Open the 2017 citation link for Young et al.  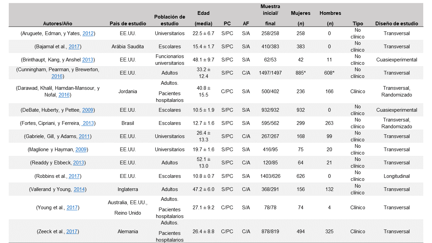72,208
